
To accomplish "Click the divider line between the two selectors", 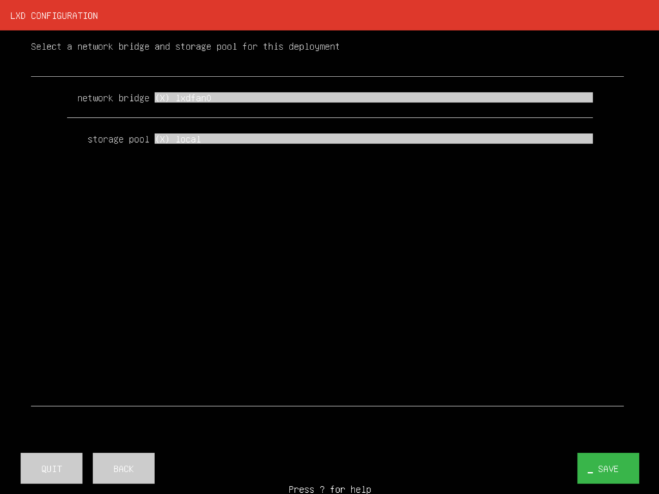I will [x=329, y=118].
